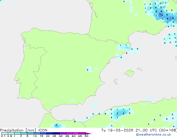Click the 1–2 mm legend color swatch

(x=18, y=133)
